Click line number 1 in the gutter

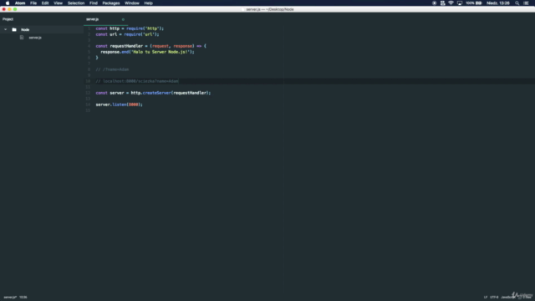tap(89, 28)
